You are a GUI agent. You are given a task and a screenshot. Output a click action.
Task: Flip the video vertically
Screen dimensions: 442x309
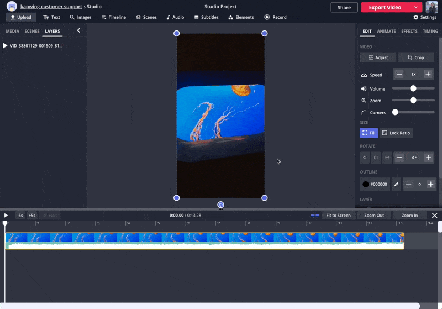click(387, 158)
